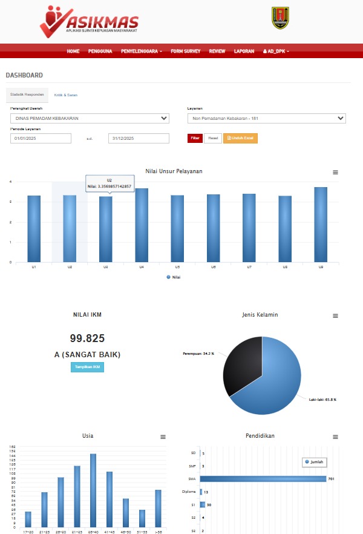
Task: Switch to the Kritik & Saran tab
Action: click(x=66, y=95)
